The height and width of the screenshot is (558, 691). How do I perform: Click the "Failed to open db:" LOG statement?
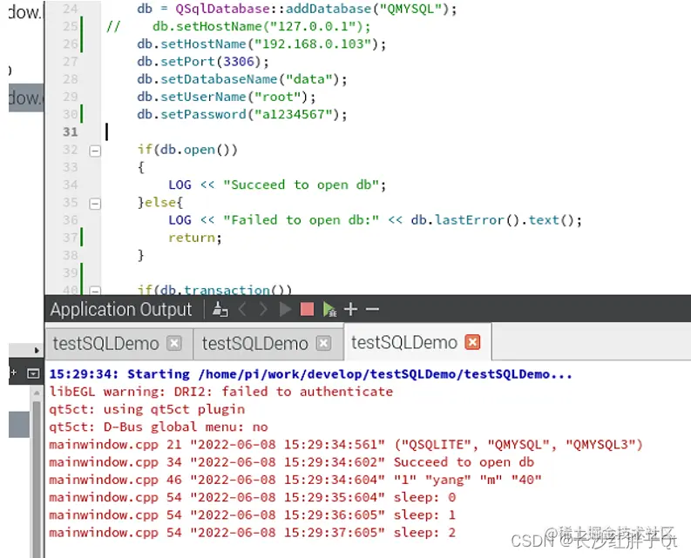point(375,220)
